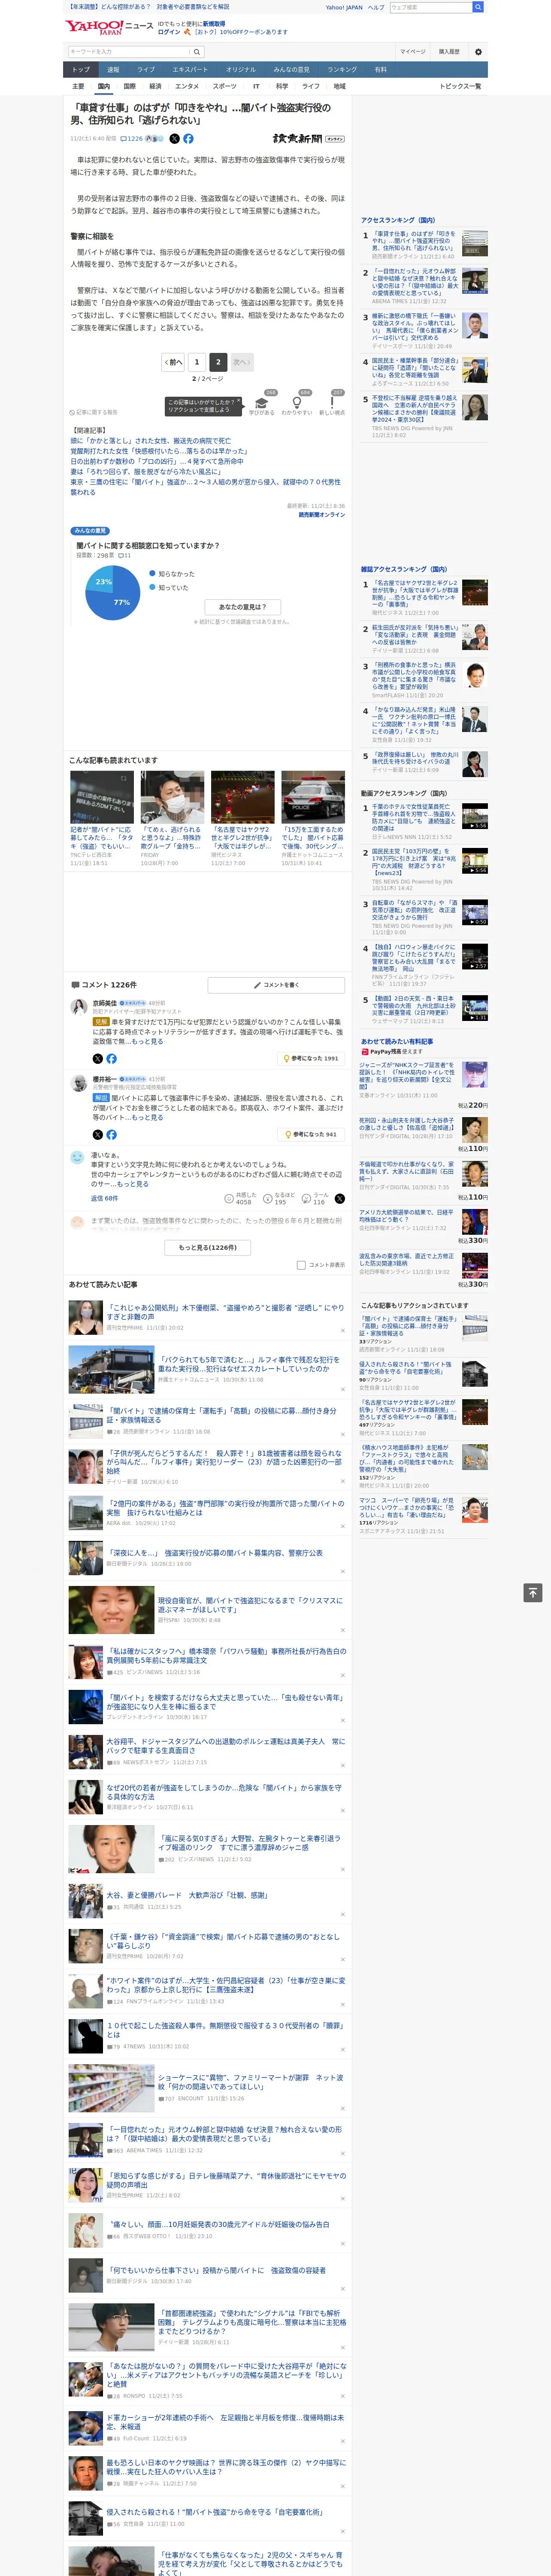551x2576 pixels.
Task: Click 京師美佳's profile avatar
Action: (x=78, y=1007)
